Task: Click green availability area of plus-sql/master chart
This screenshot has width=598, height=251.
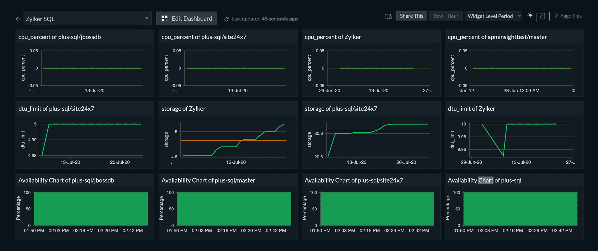Action: point(234,209)
